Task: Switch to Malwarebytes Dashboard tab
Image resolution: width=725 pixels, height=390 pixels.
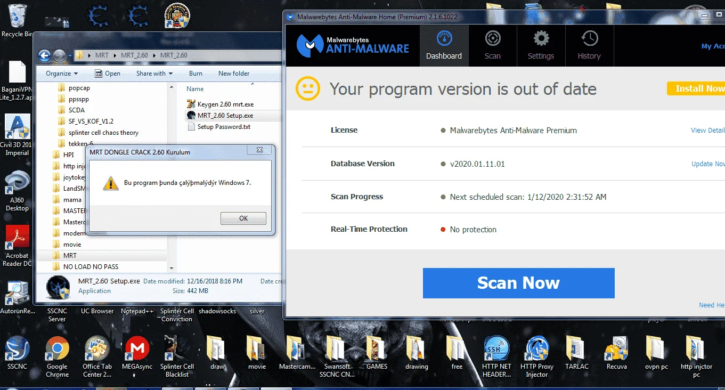Action: pos(444,46)
